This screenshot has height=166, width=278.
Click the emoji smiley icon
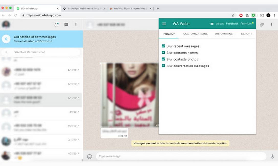pyautogui.click(x=89, y=156)
